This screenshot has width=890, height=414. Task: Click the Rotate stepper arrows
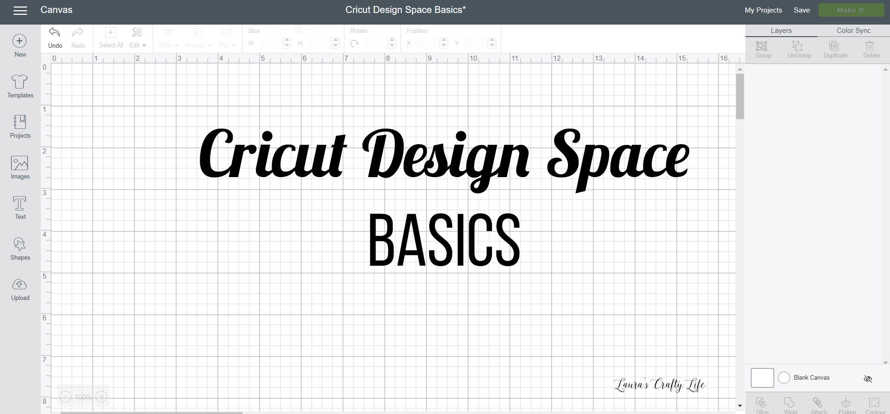[x=392, y=43]
